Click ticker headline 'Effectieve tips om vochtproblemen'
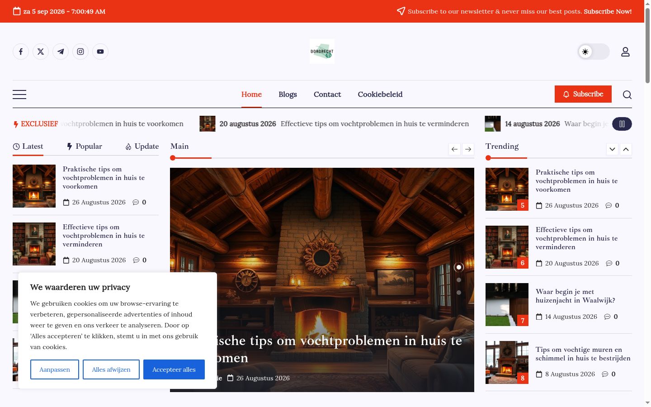 click(375, 124)
